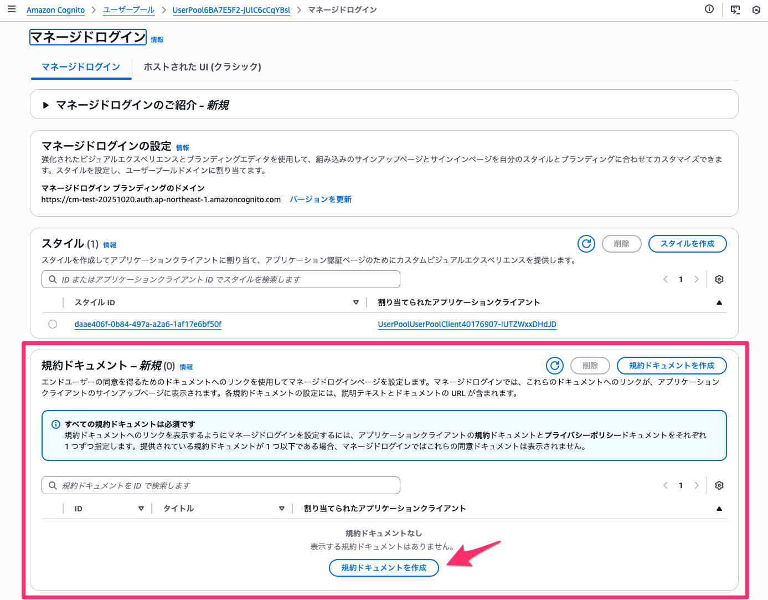Switch to ホストされた UI (クラシック) tab
768x600 pixels.
click(202, 67)
